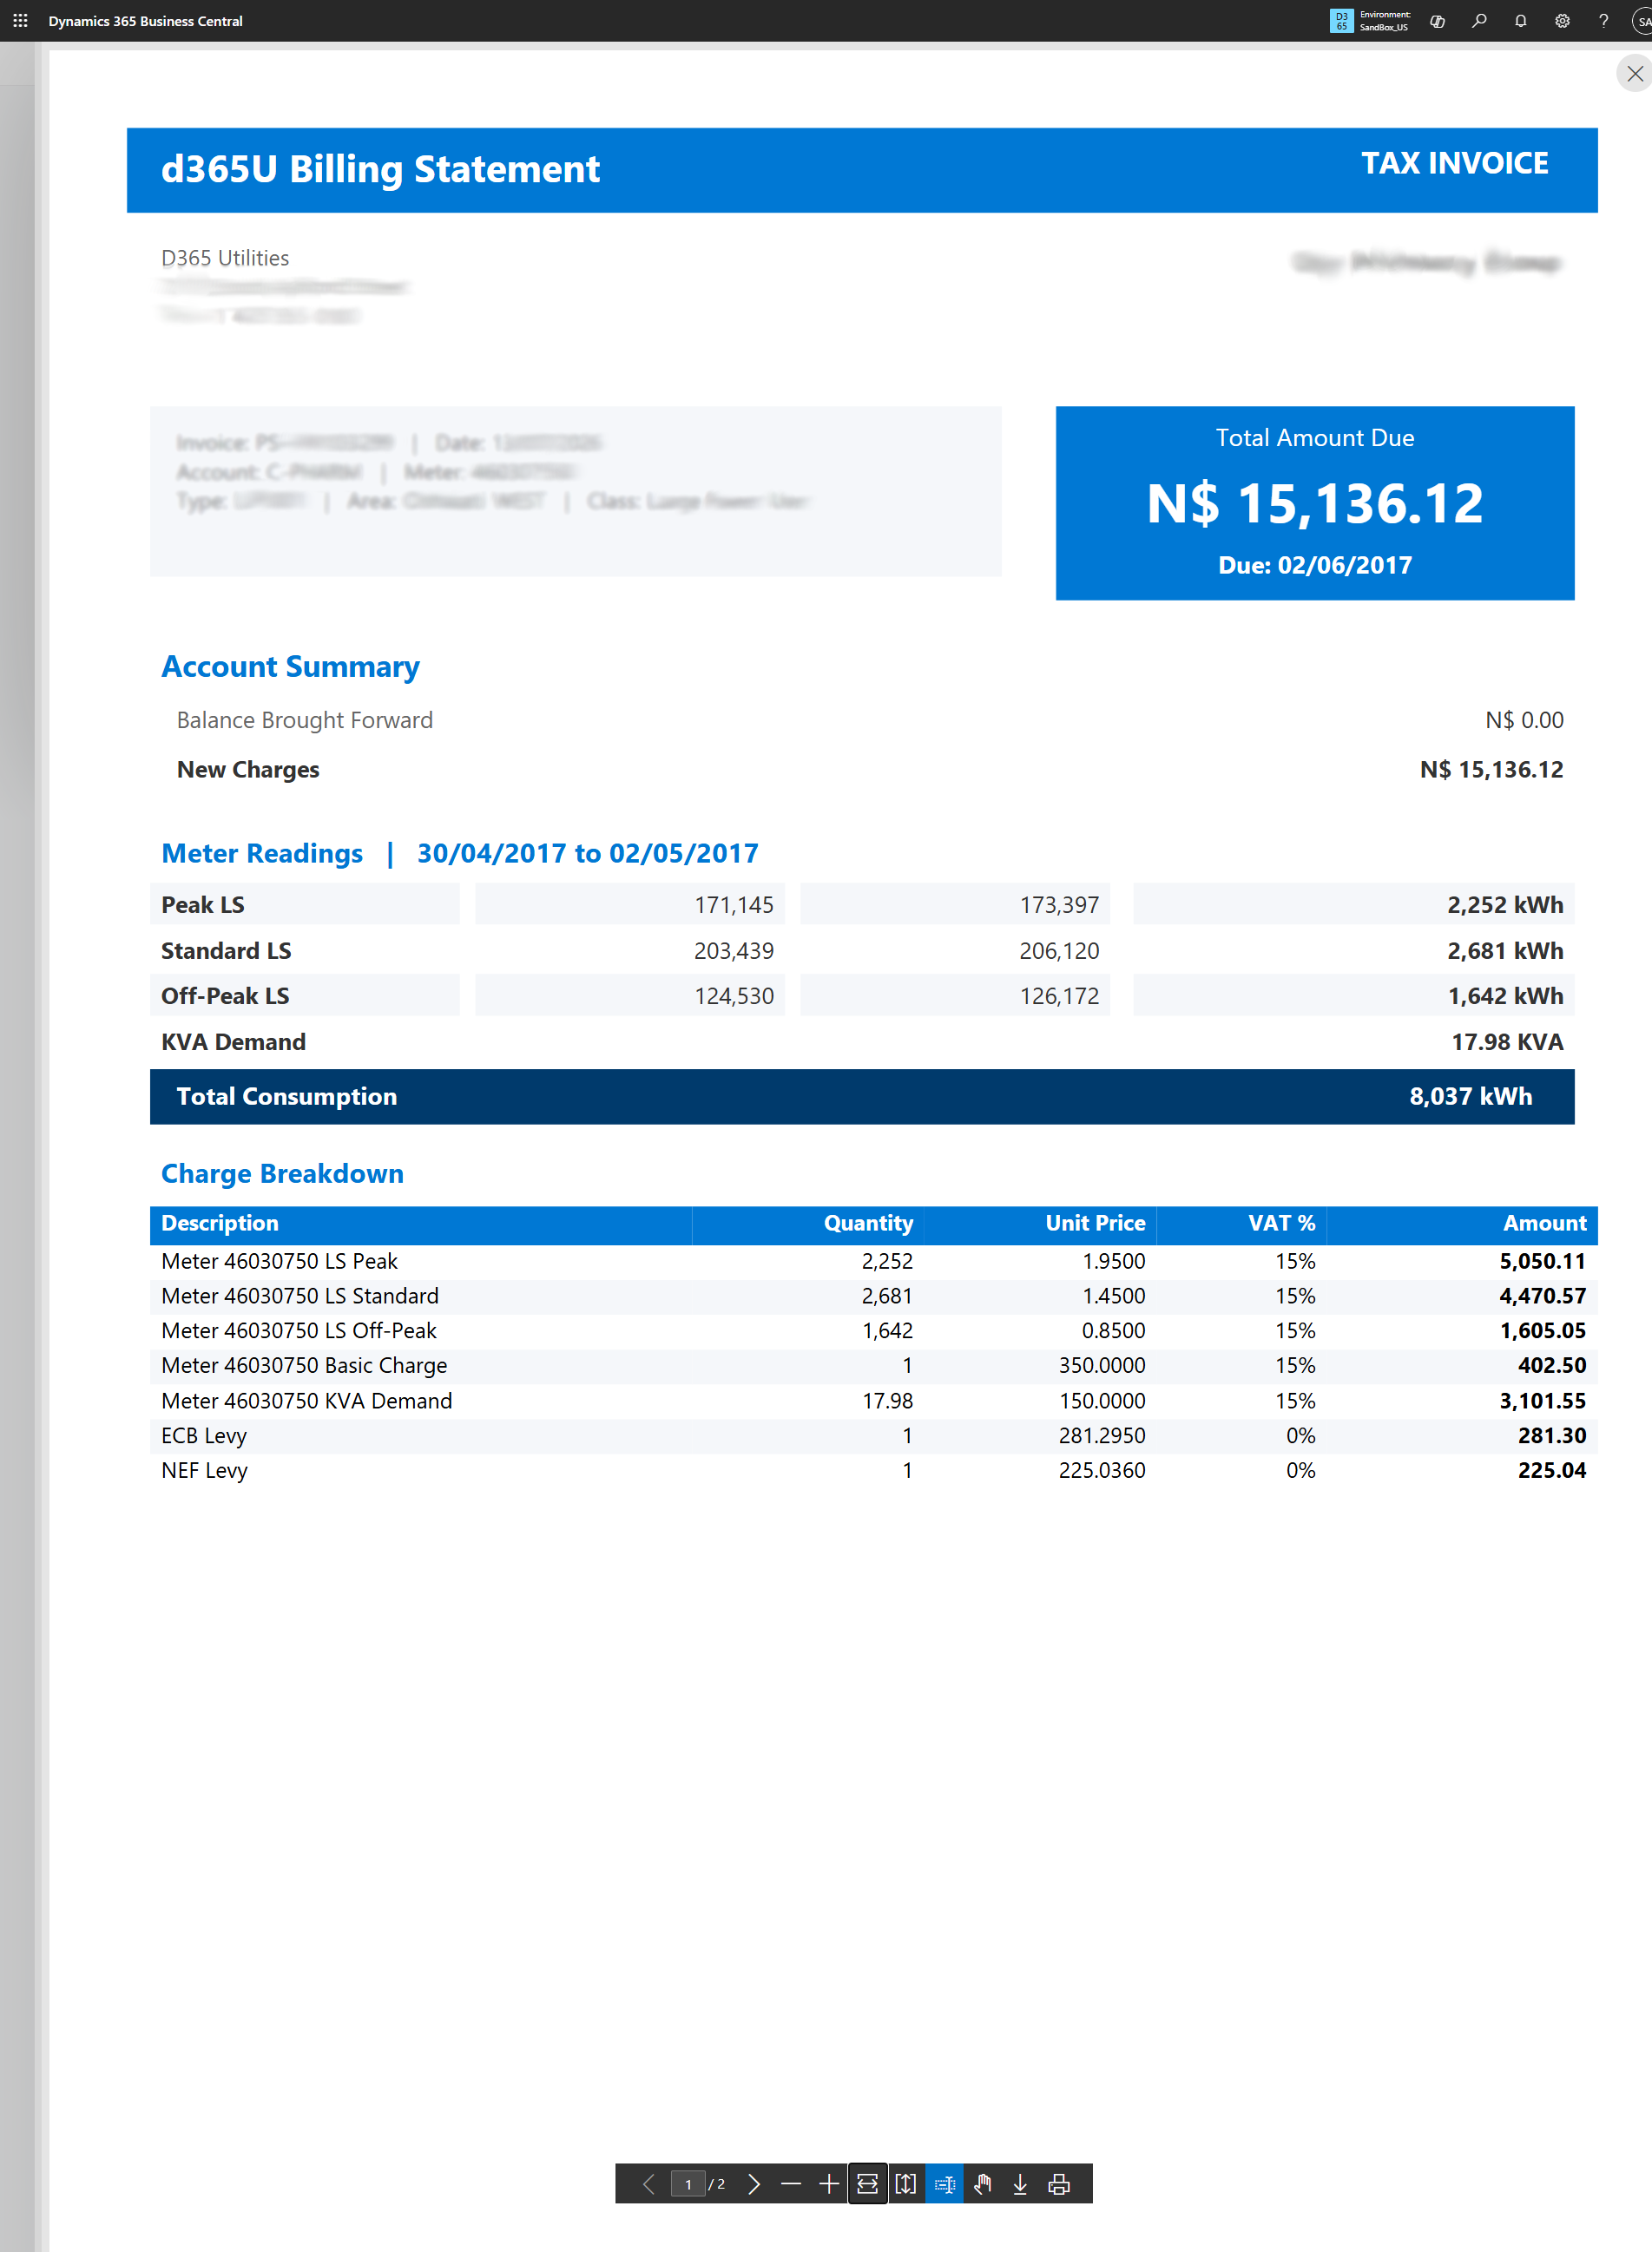The image size is (1652, 2252).
Task: Zoom out with the minus icon
Action: (791, 2184)
